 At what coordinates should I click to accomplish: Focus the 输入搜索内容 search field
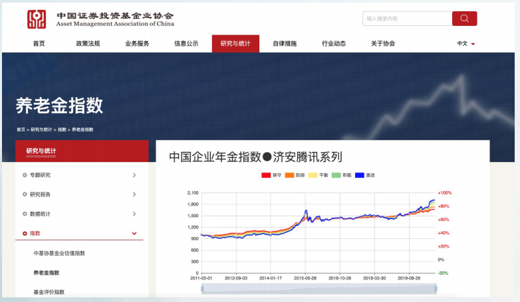[x=406, y=19]
